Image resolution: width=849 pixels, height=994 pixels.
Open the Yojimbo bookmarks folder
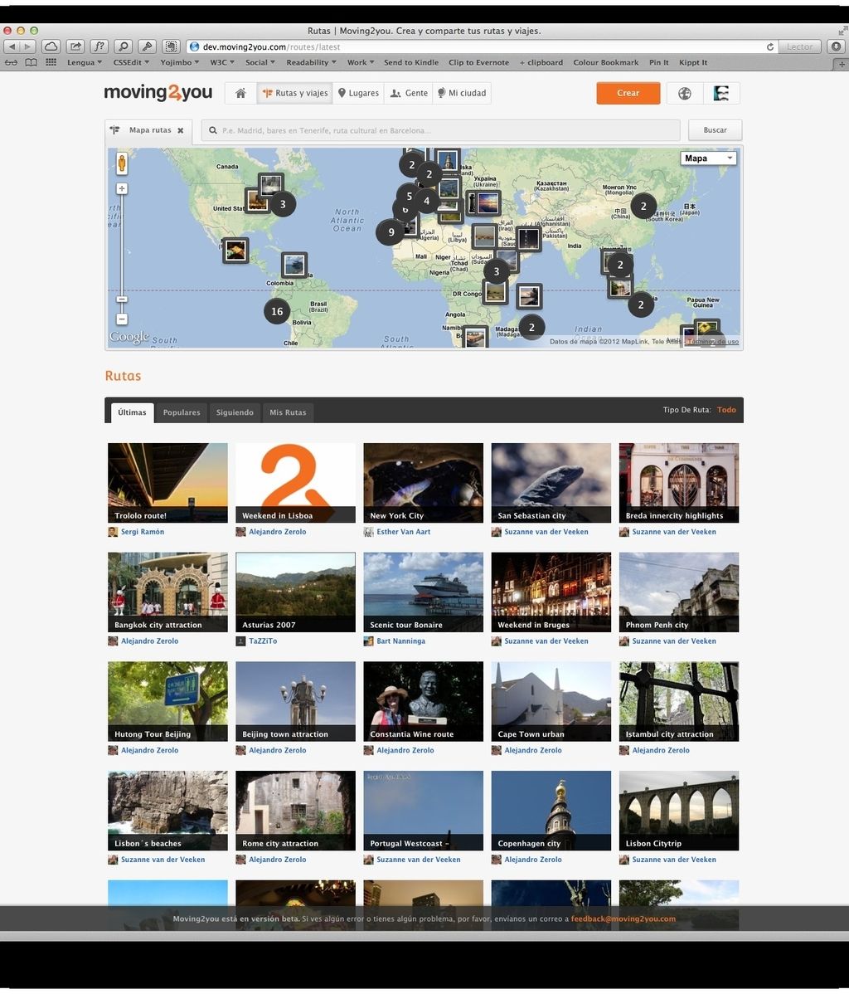coord(179,63)
